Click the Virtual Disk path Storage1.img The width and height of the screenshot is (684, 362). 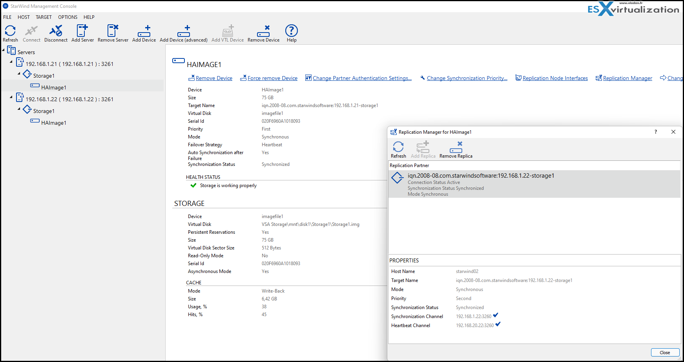(x=310, y=224)
